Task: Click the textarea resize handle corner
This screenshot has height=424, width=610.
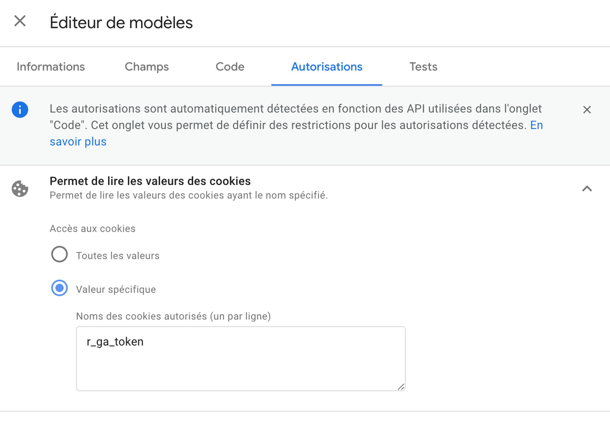Action: point(401,387)
